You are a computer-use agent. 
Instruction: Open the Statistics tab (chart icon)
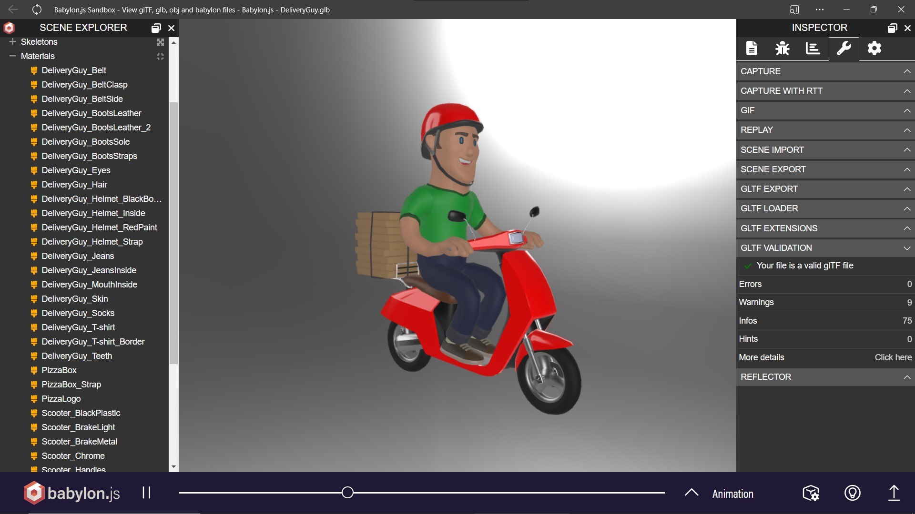click(x=813, y=48)
